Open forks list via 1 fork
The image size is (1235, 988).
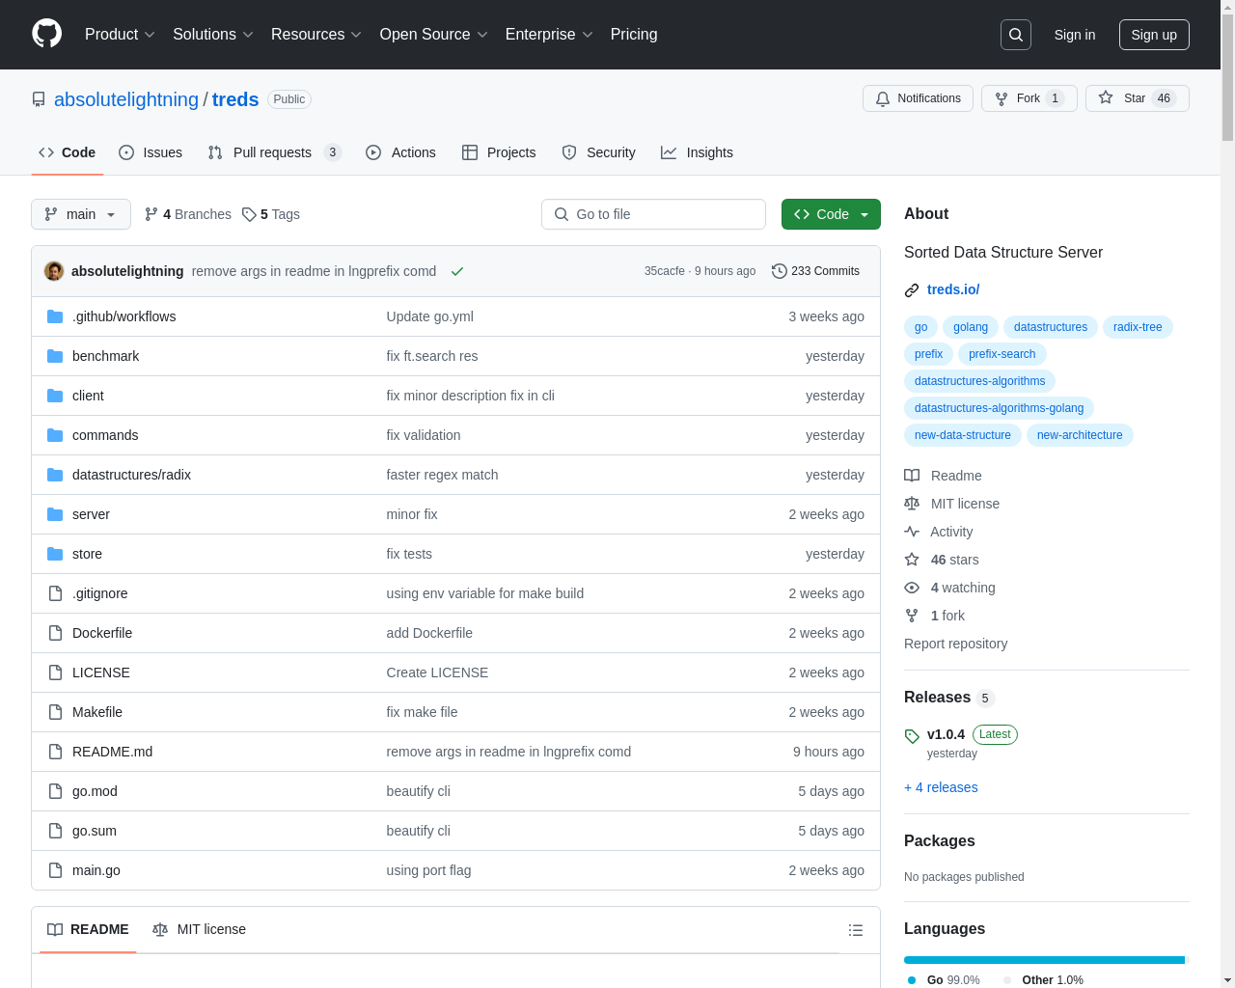[x=947, y=616]
